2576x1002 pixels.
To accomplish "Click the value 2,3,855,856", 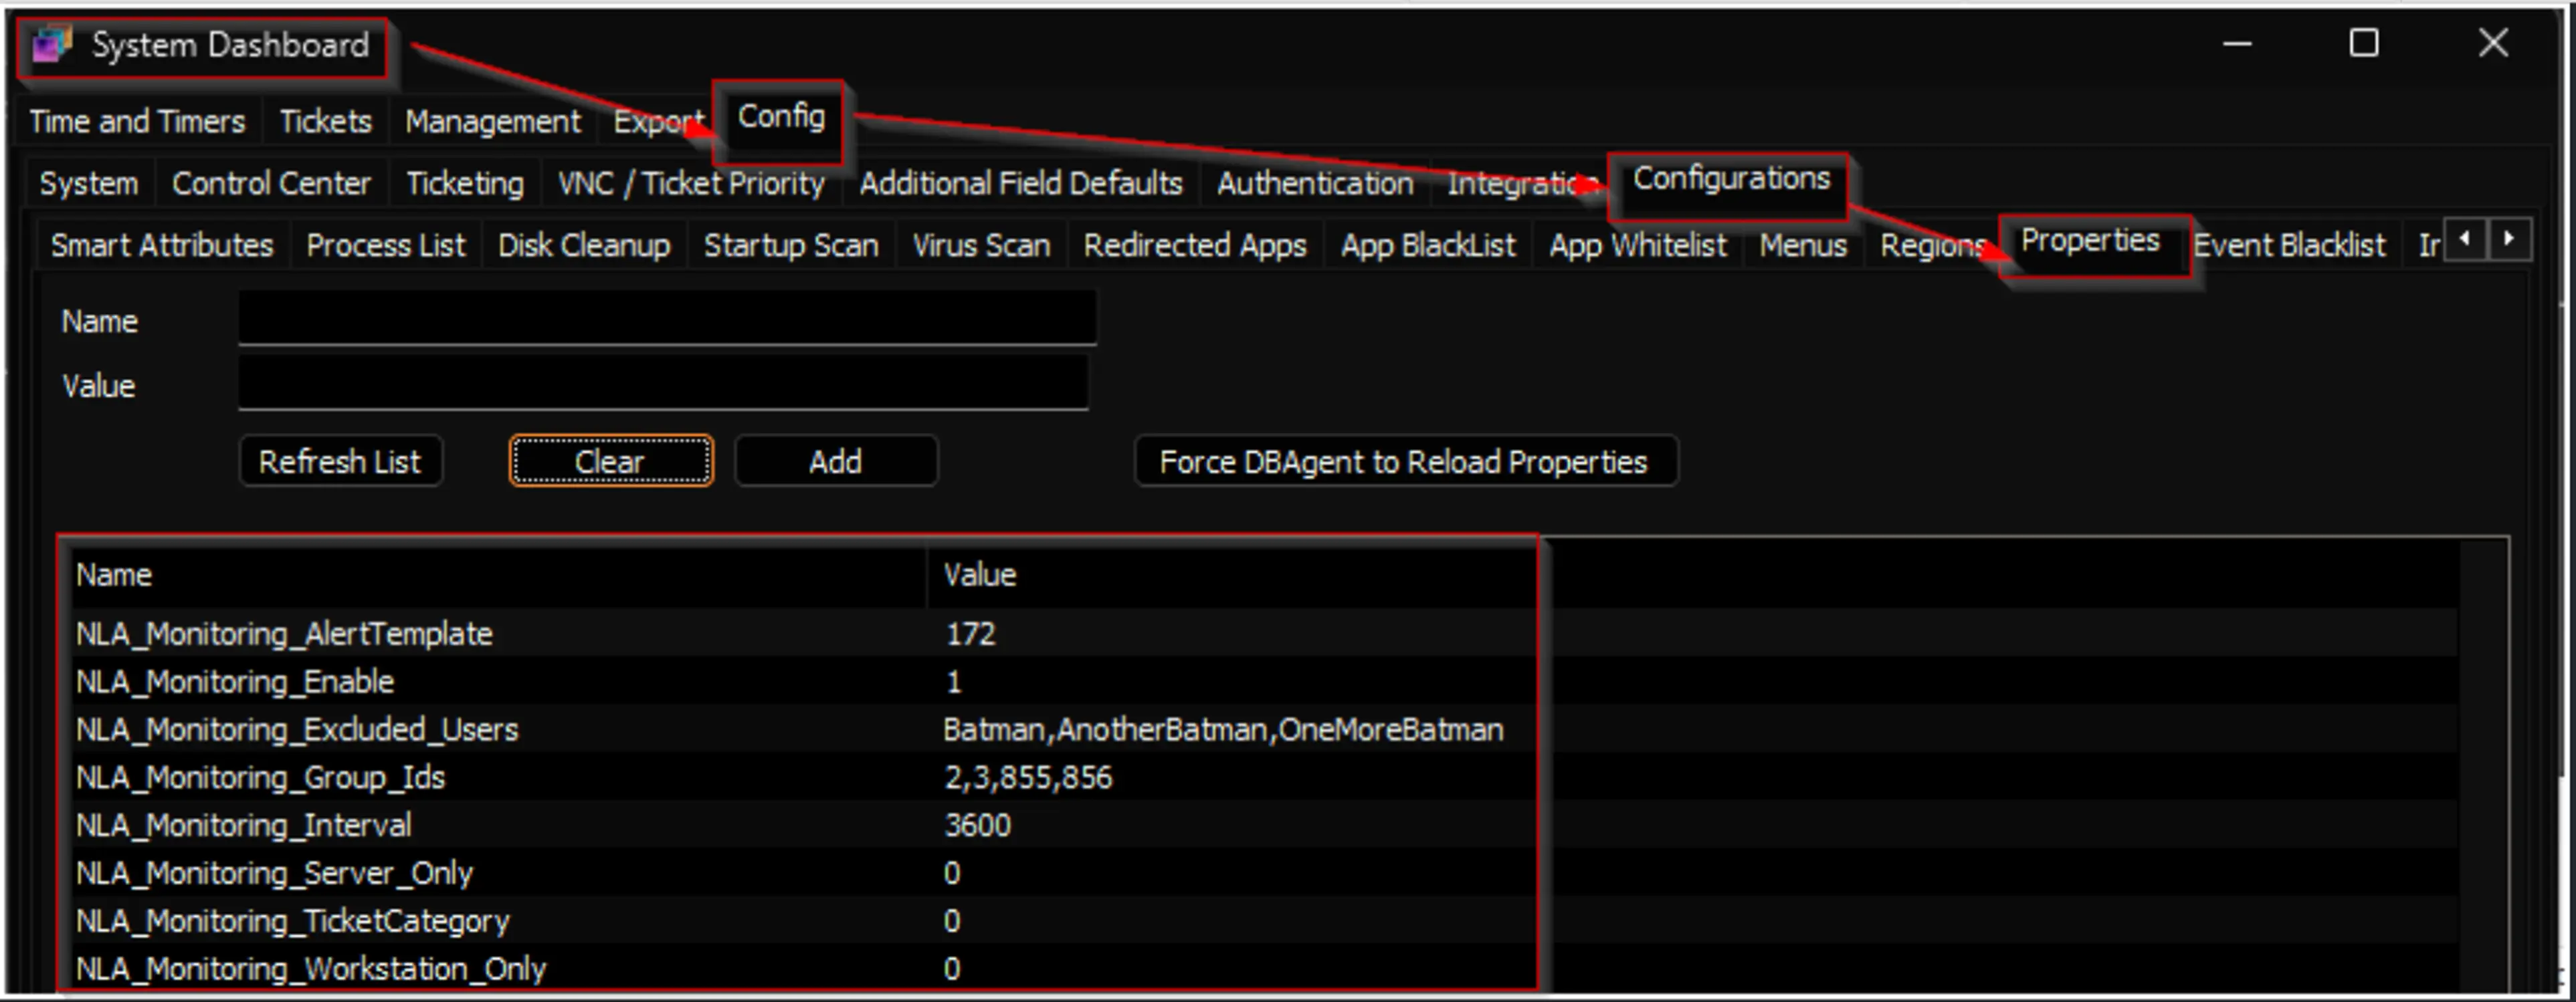I will tap(1028, 777).
